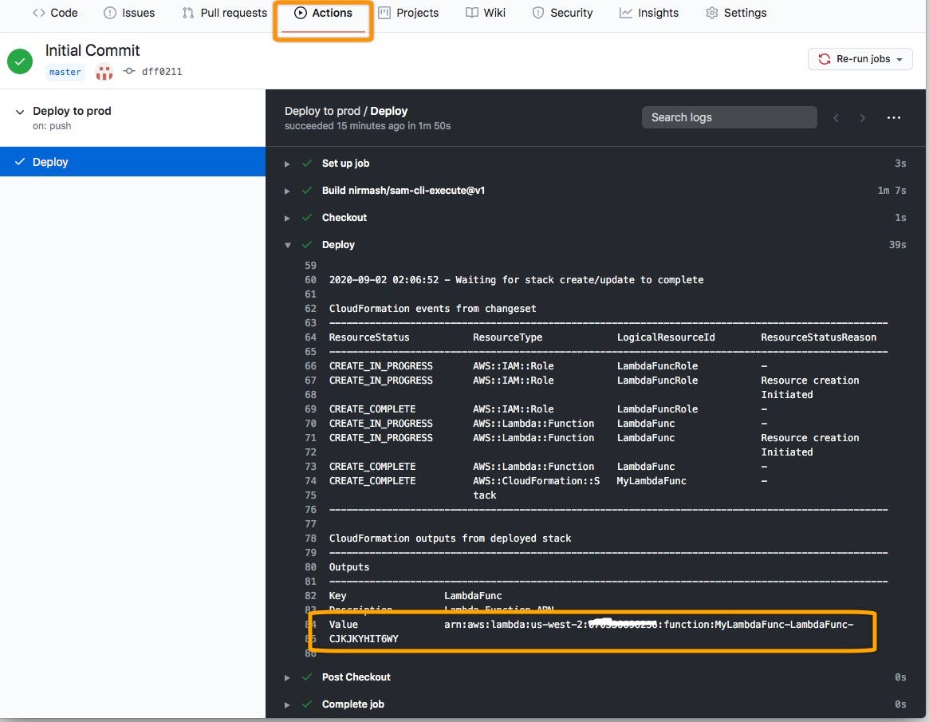Click the next navigation chevron beside Search logs

pyautogui.click(x=862, y=117)
